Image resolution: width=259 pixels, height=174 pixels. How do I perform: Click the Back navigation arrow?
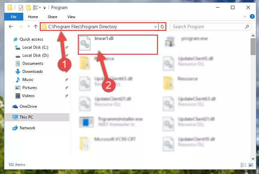(11, 27)
